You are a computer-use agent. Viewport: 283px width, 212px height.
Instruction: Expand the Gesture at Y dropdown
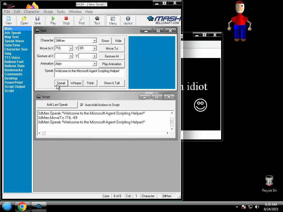pyautogui.click(x=95, y=56)
